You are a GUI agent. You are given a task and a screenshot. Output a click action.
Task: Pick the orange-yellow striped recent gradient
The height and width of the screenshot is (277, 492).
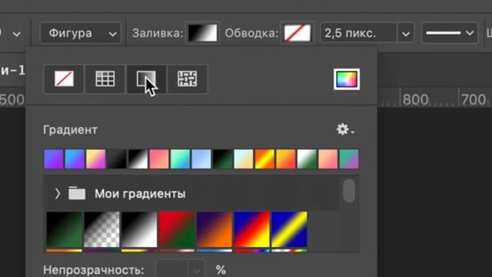pyautogui.click(x=264, y=159)
